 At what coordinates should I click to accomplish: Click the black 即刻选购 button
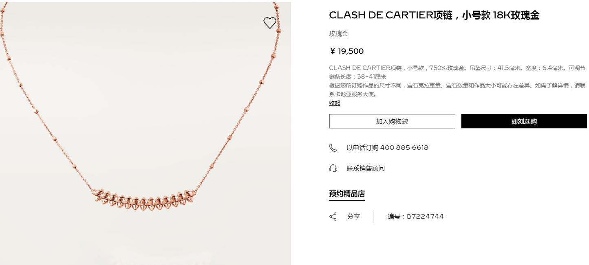click(x=524, y=121)
